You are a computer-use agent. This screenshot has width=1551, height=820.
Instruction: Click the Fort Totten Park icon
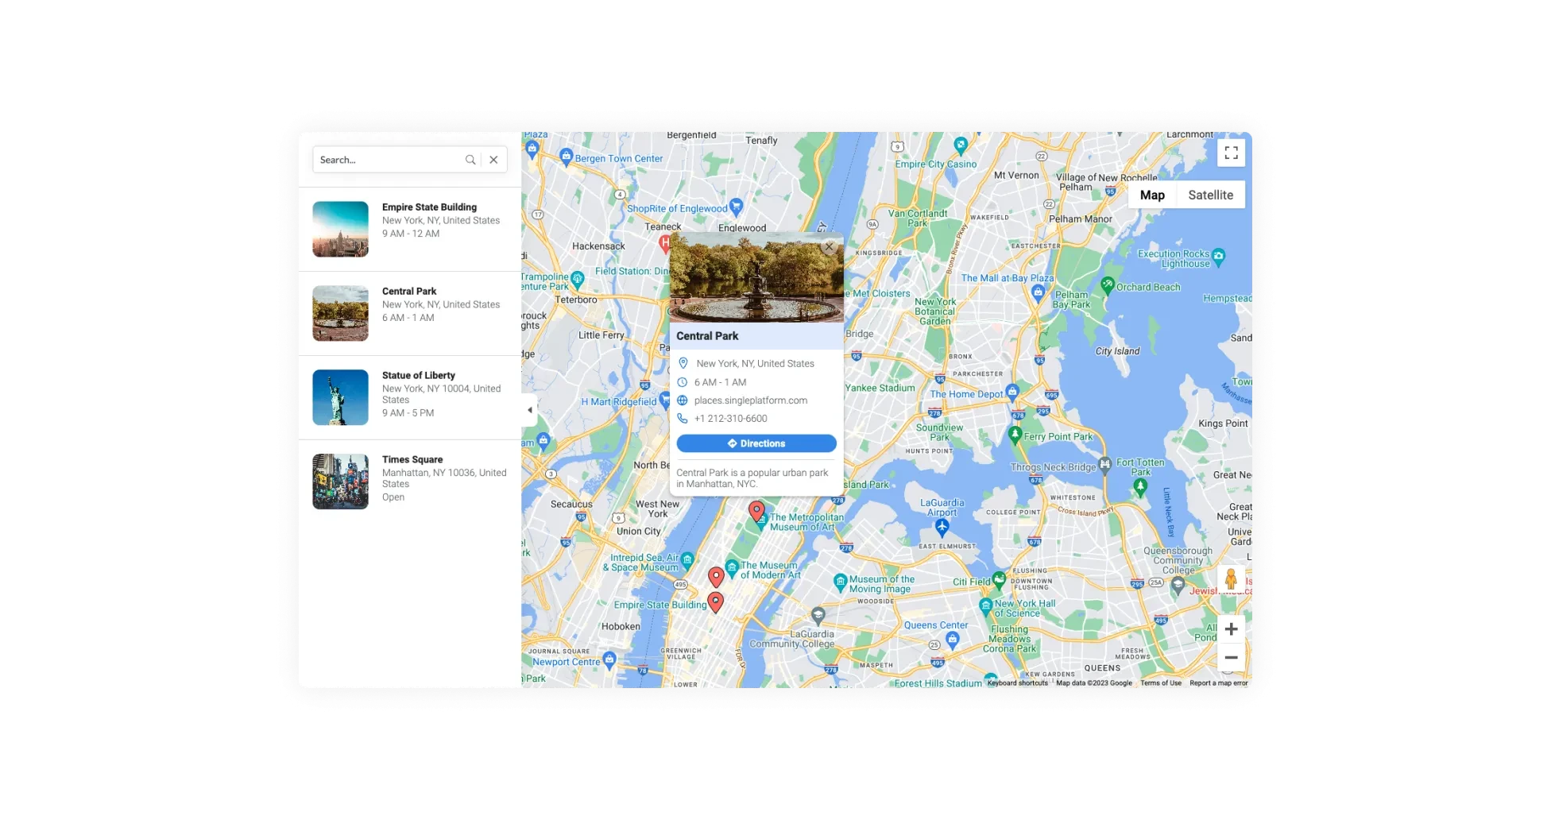(x=1140, y=486)
